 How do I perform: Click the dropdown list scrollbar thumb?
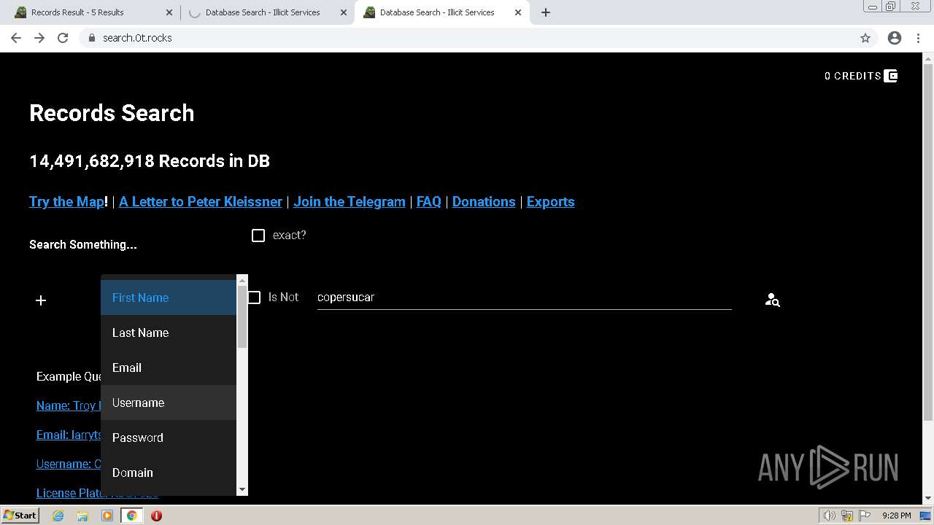242,316
